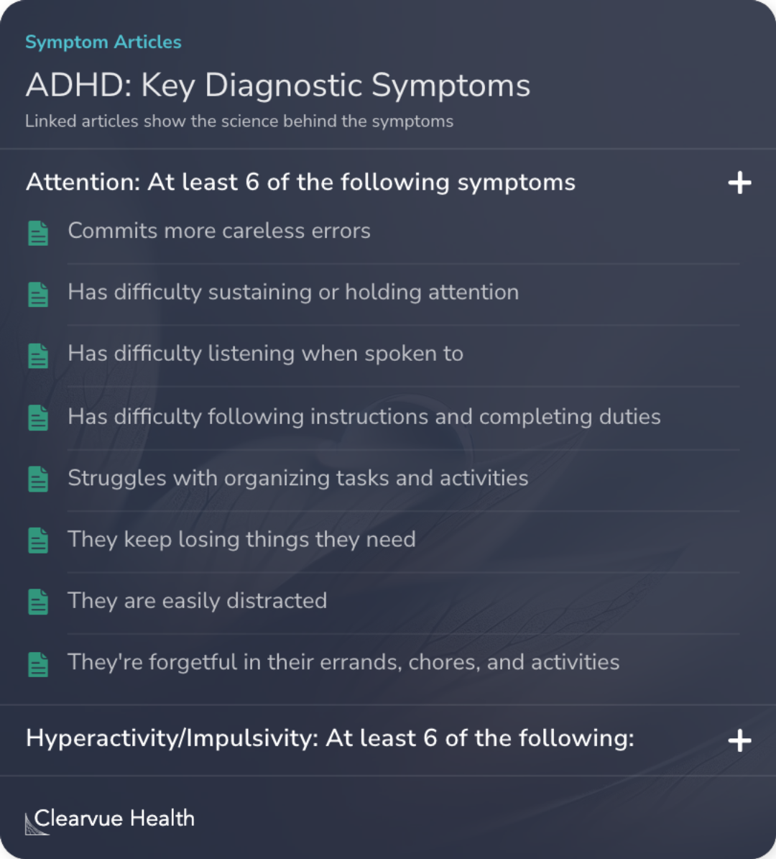Collapse the Attention symptoms plus button

[739, 183]
